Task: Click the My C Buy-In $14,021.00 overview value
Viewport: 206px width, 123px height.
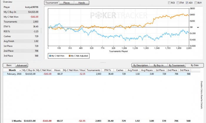Action: coord(33,12)
